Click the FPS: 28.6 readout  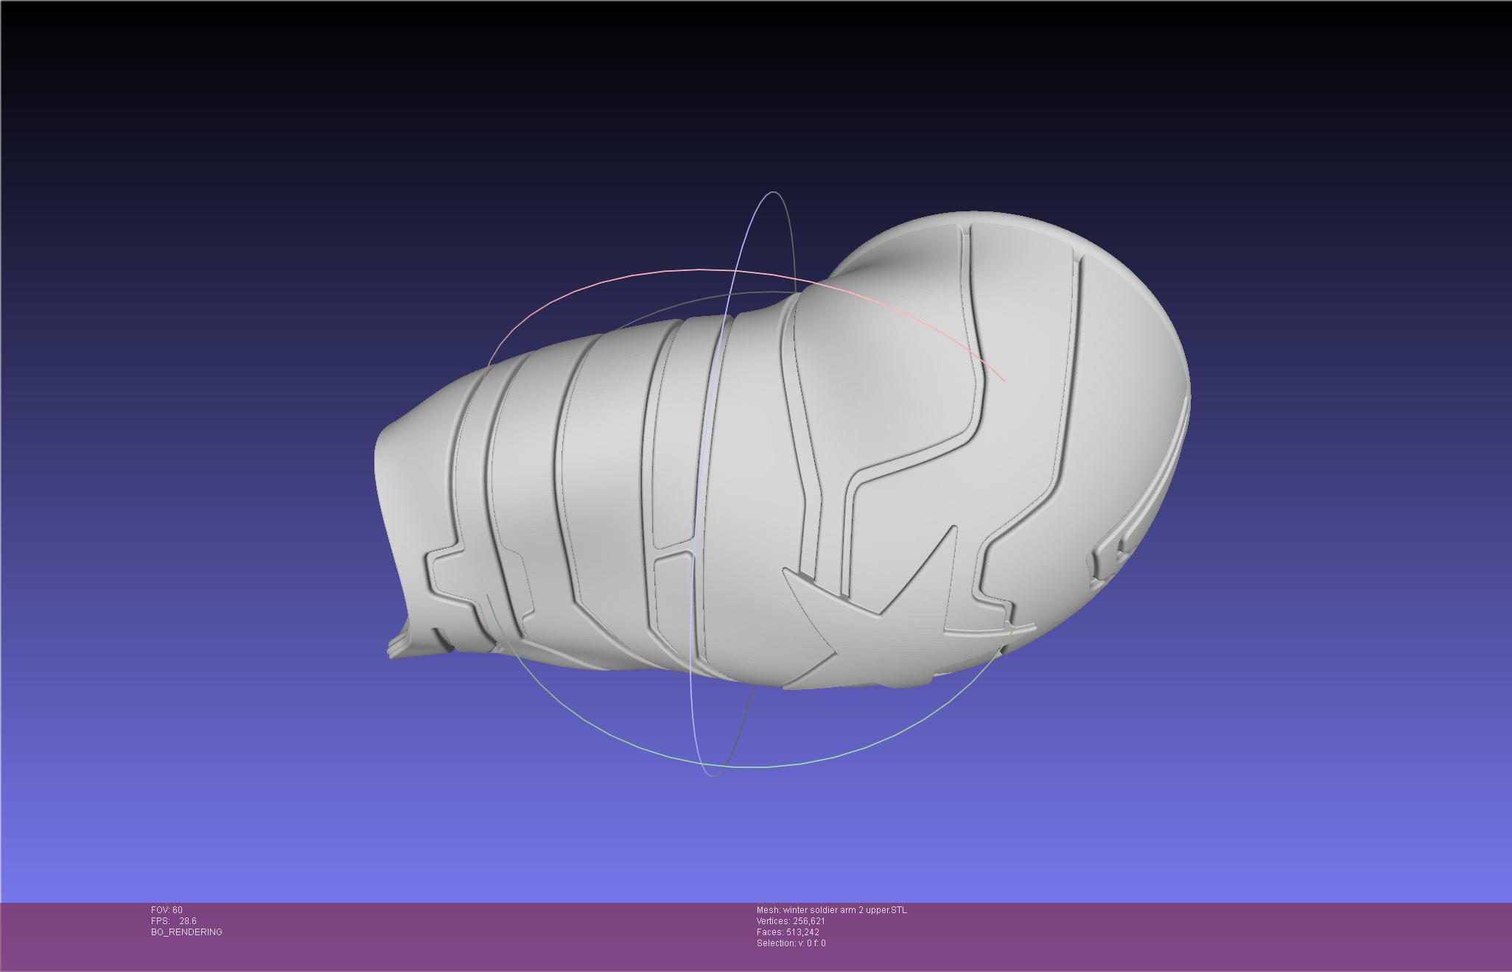tap(173, 921)
